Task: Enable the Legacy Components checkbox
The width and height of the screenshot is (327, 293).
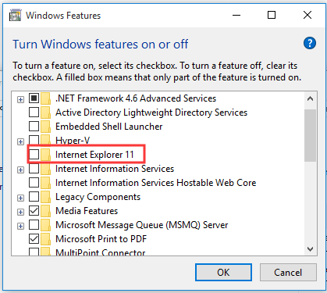Action: tap(34, 197)
